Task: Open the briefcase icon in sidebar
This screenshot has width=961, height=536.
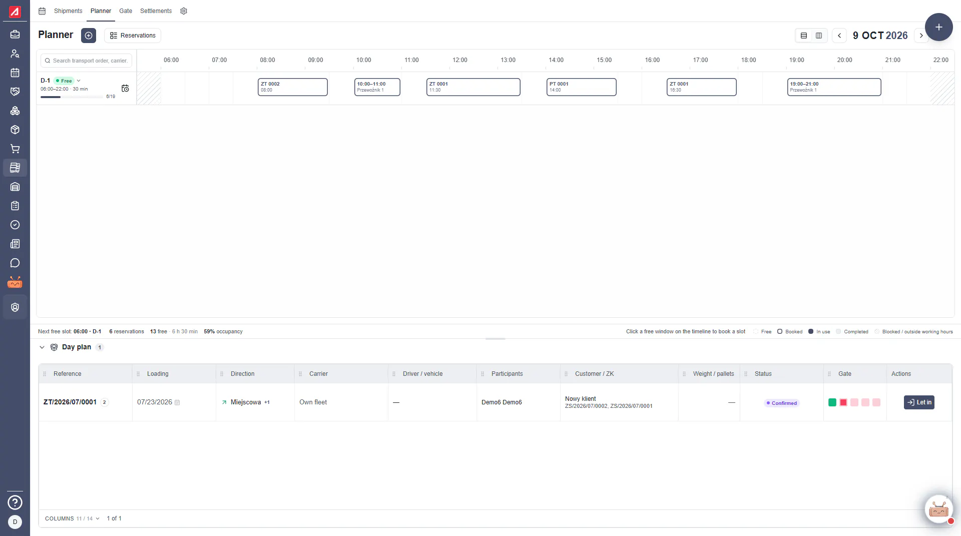Action: (x=15, y=35)
